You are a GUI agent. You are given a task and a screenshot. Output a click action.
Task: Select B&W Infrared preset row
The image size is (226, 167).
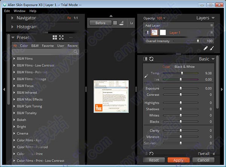(x=45, y=93)
